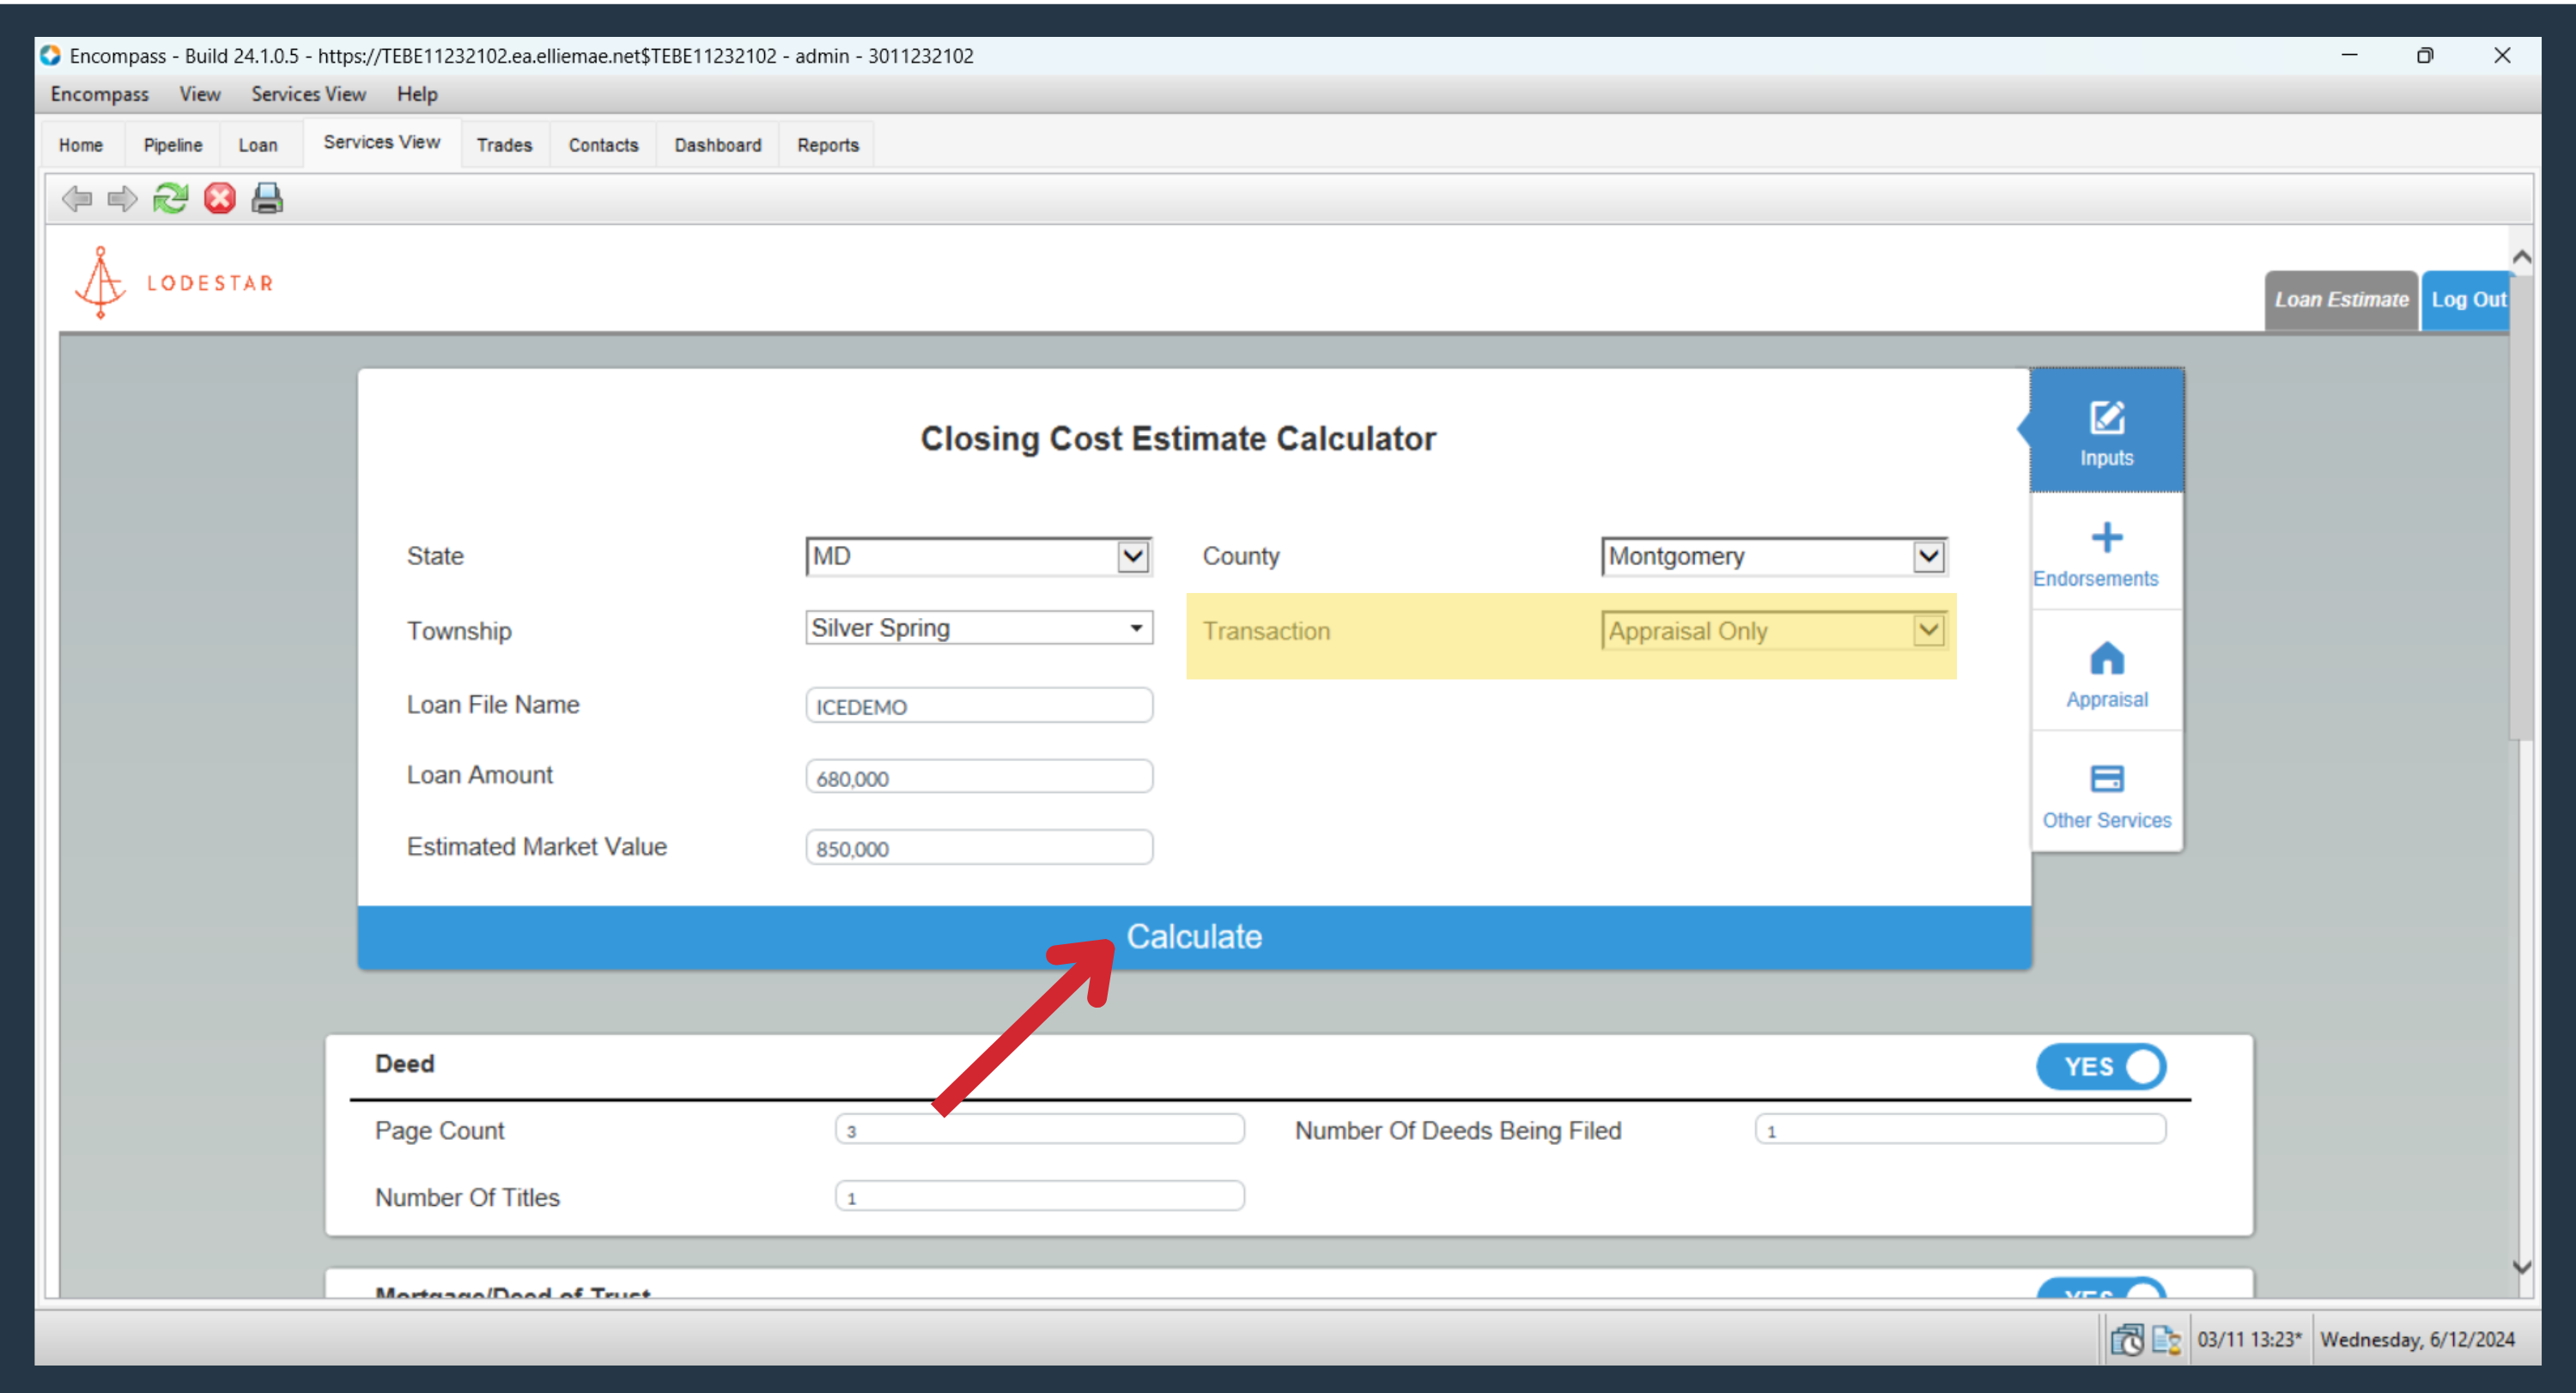Viewport: 2576px width, 1393px height.
Task: Open the Appraisal house icon
Action: click(x=2106, y=674)
